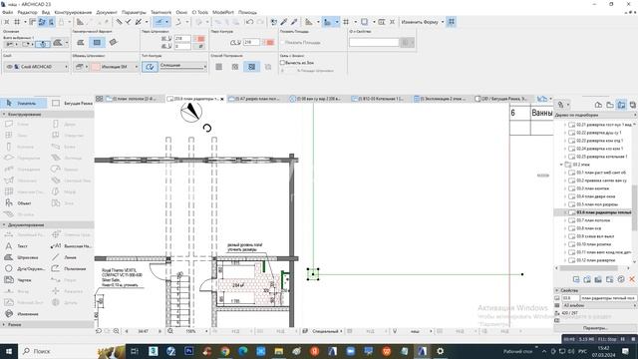Click the red delete icon in the navigator
Image resolution: width=638 pixels, height=359 pixels.
click(632, 279)
